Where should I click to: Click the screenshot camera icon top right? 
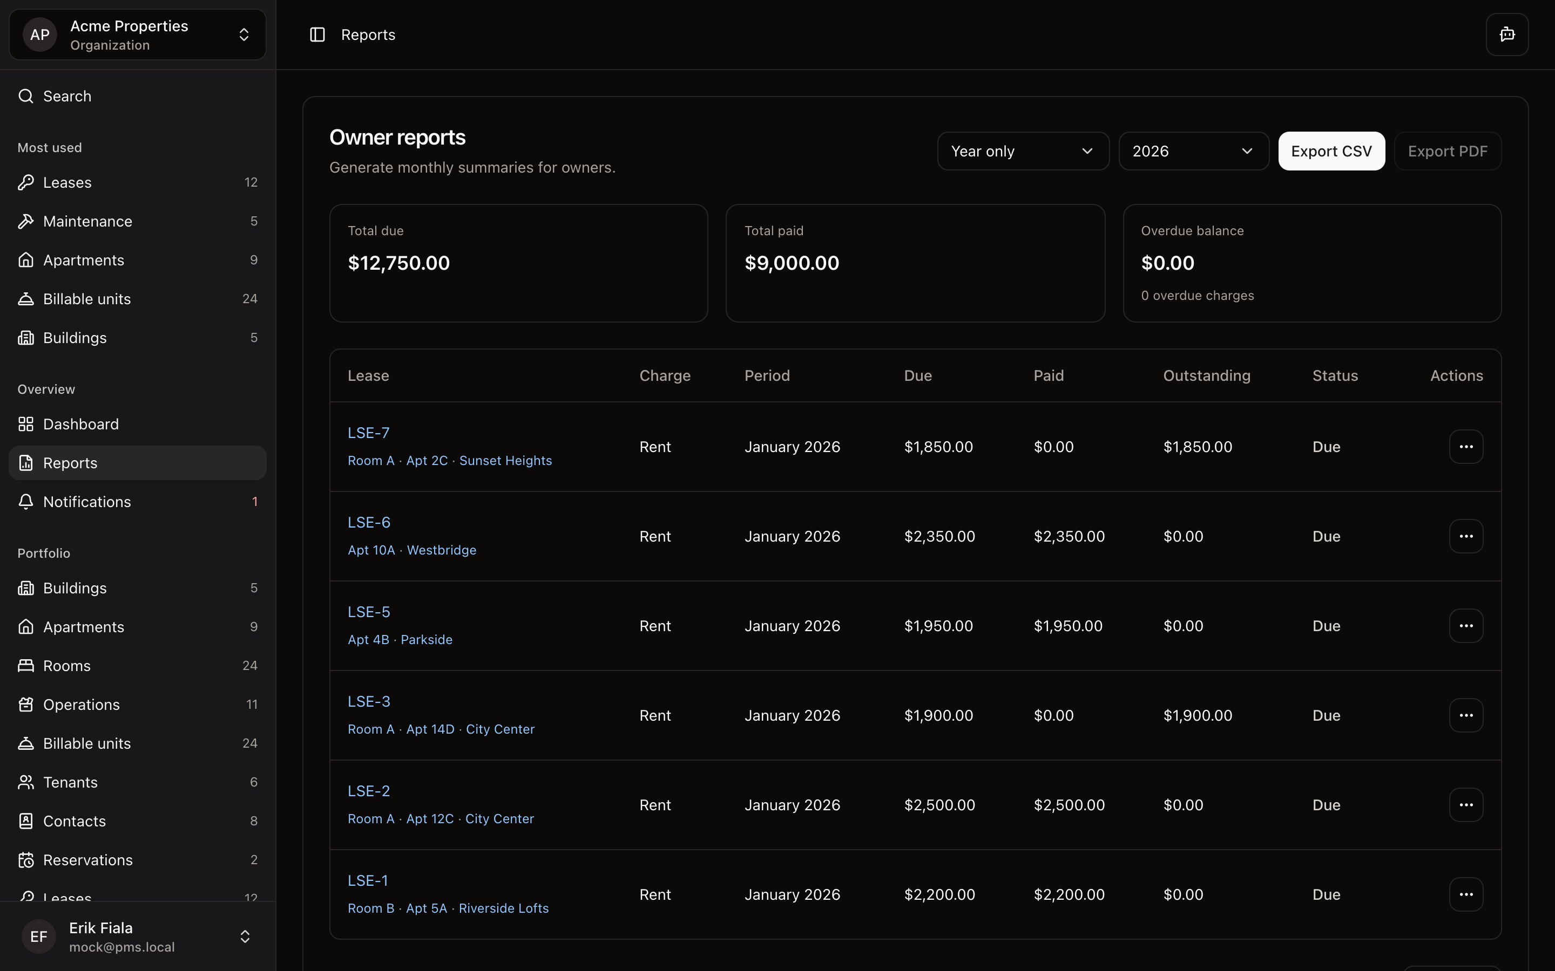(1507, 34)
